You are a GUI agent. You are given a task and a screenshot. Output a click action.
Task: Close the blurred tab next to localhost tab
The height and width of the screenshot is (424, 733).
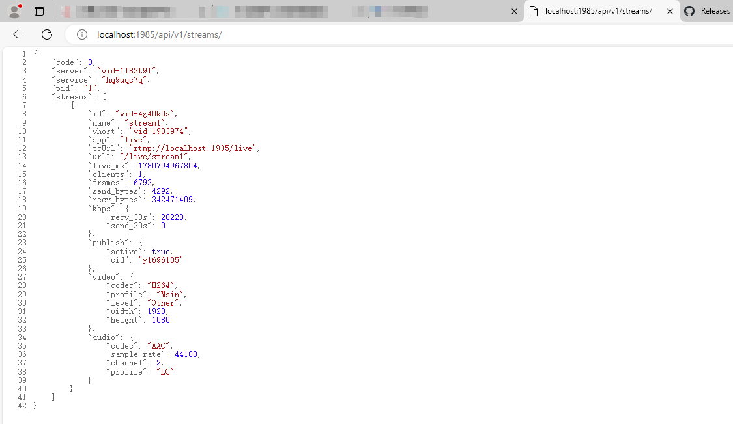(514, 11)
